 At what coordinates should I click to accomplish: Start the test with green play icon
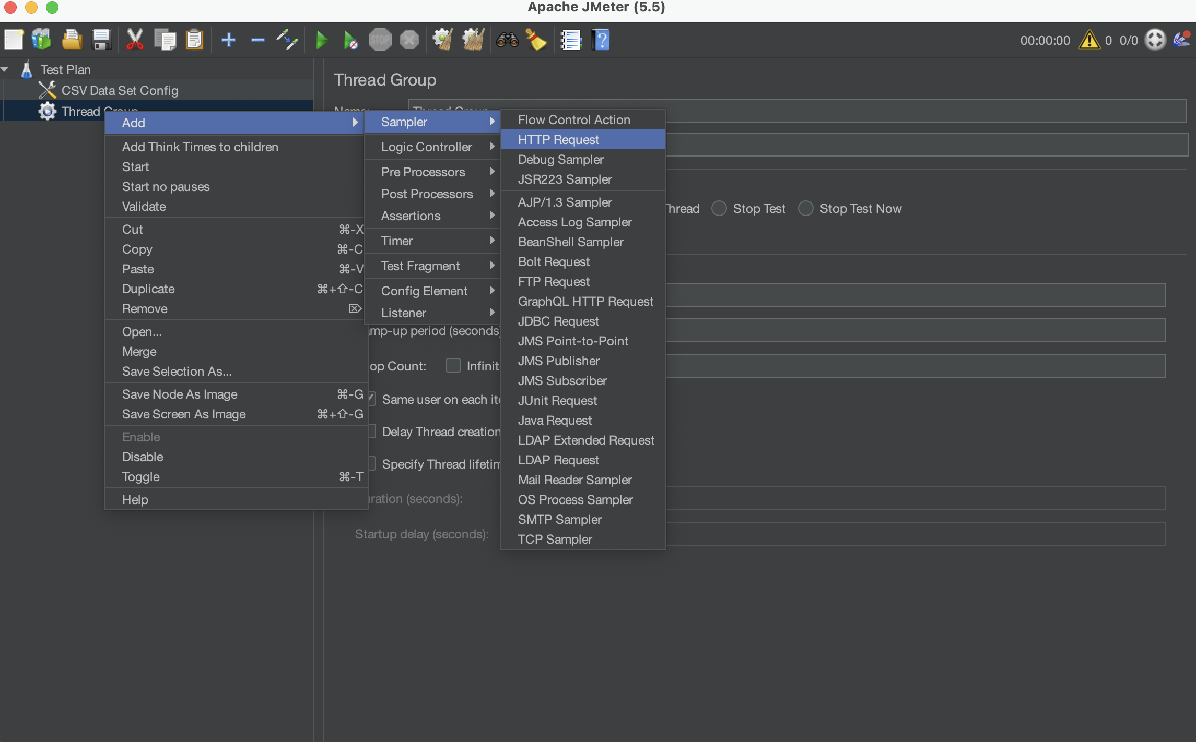322,40
